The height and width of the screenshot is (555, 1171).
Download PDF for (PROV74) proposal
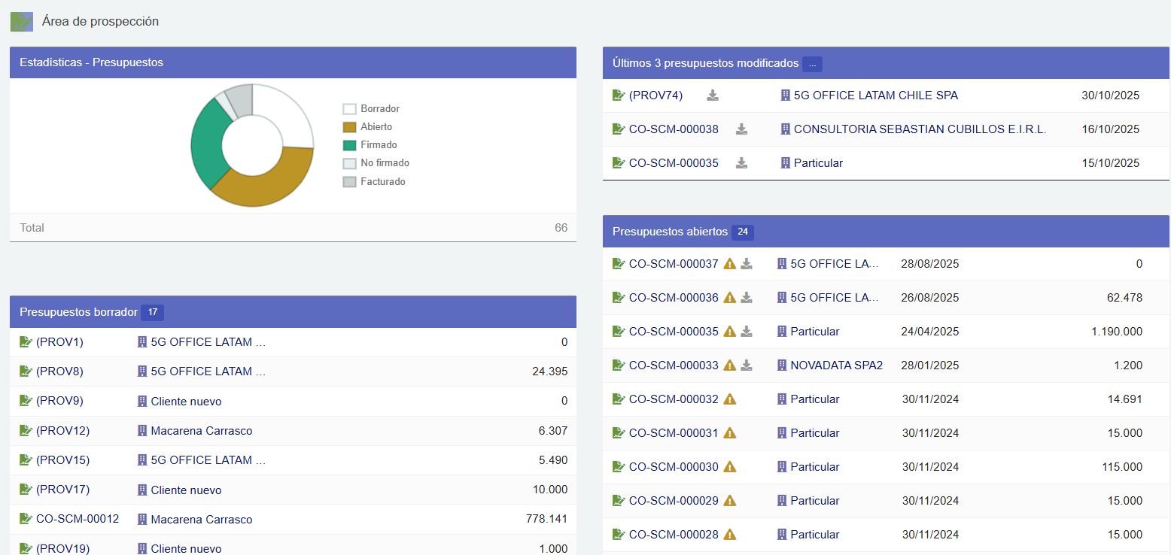(x=713, y=96)
